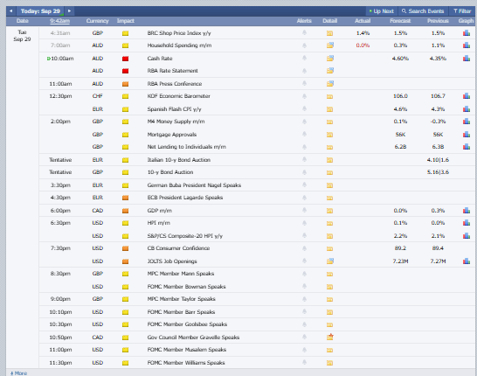Enable alert bell for Household Spending m/m
This screenshot has height=376, width=477.
tap(304, 45)
